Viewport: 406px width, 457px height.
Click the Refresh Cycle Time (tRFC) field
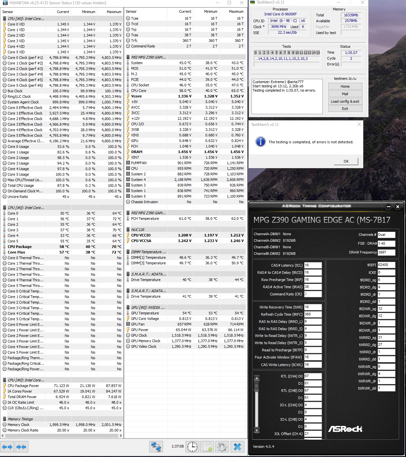coord(313,314)
